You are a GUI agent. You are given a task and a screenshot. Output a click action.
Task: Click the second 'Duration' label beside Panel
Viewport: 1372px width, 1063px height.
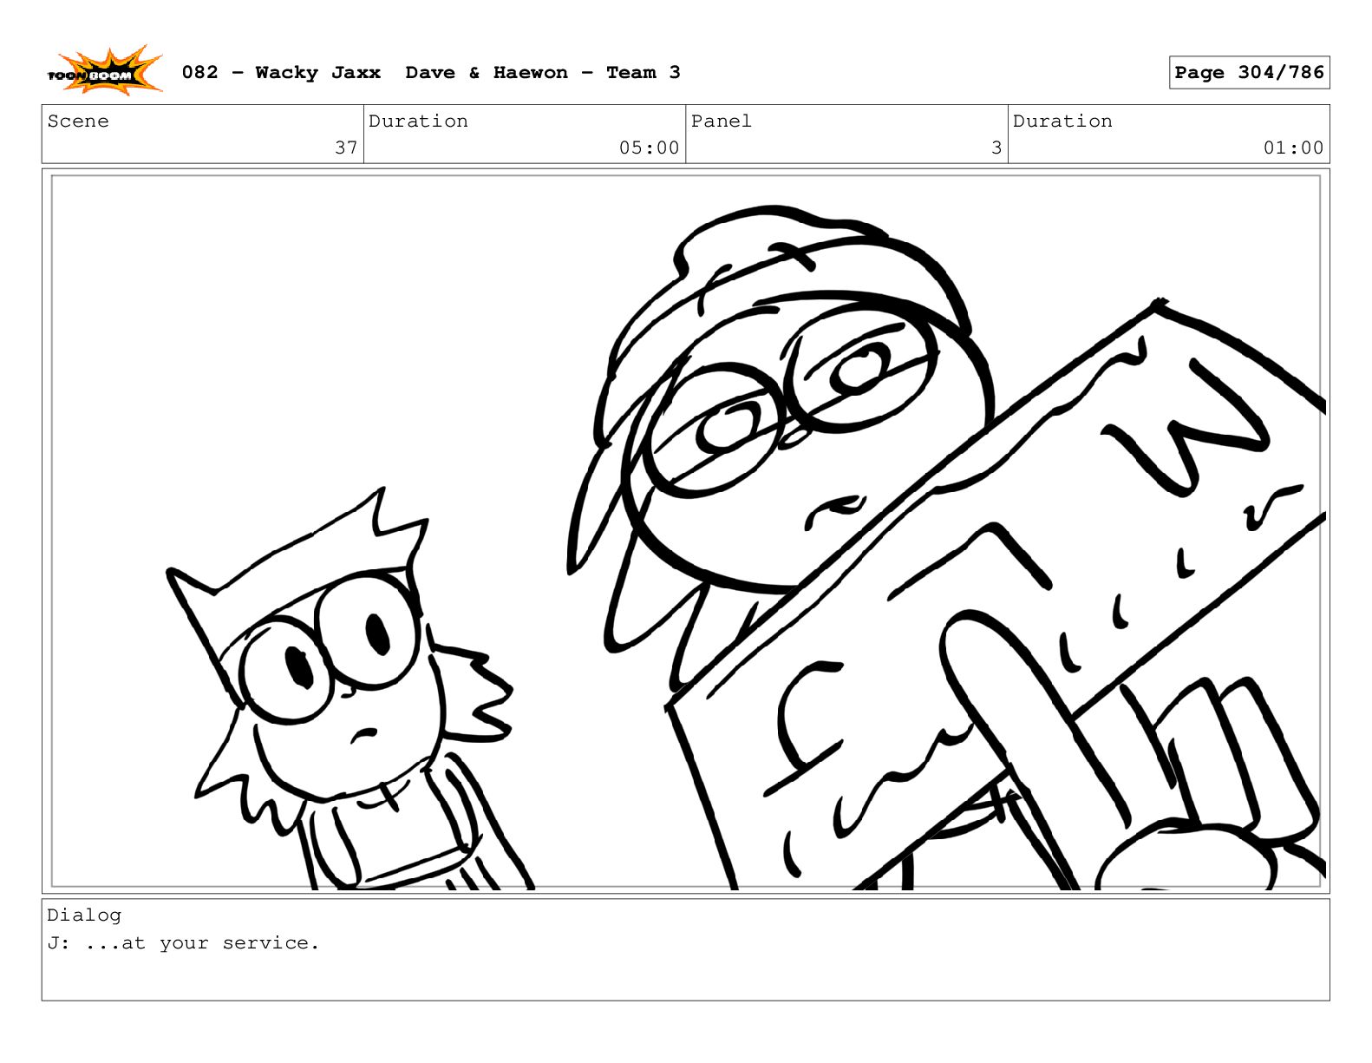coord(1062,121)
